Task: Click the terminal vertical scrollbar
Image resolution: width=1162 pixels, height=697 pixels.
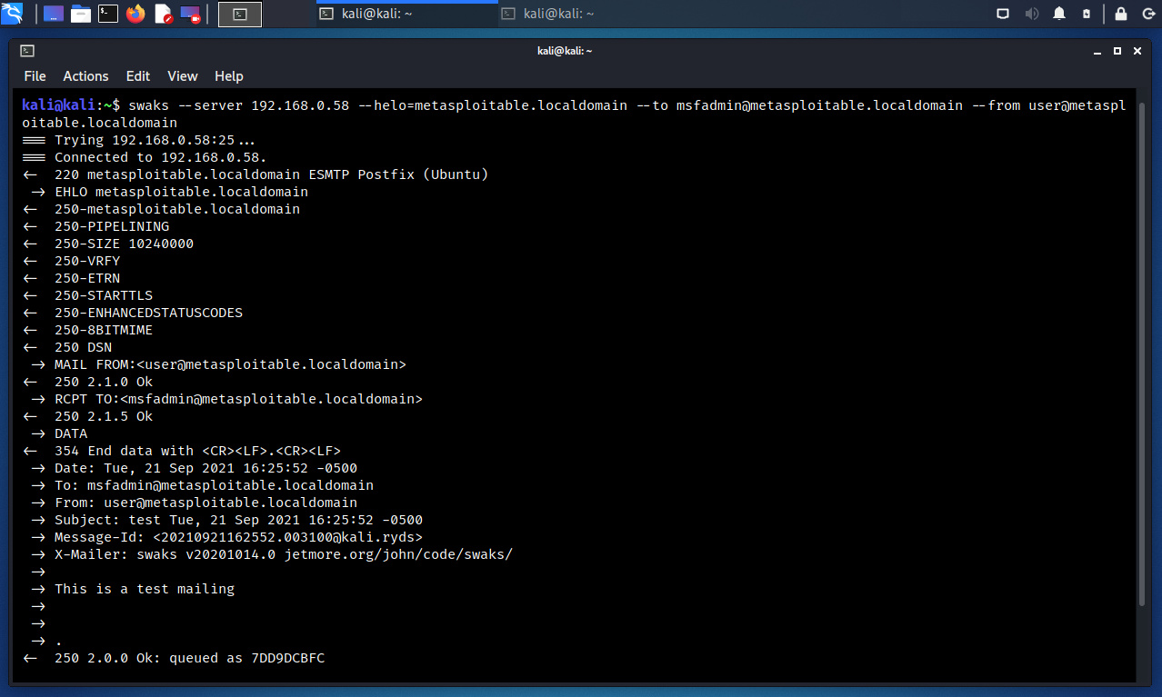Action: 1143,363
